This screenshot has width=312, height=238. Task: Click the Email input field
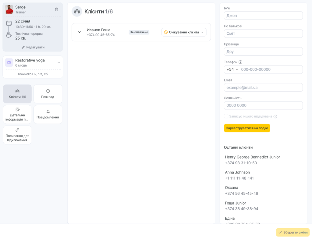point(263,88)
